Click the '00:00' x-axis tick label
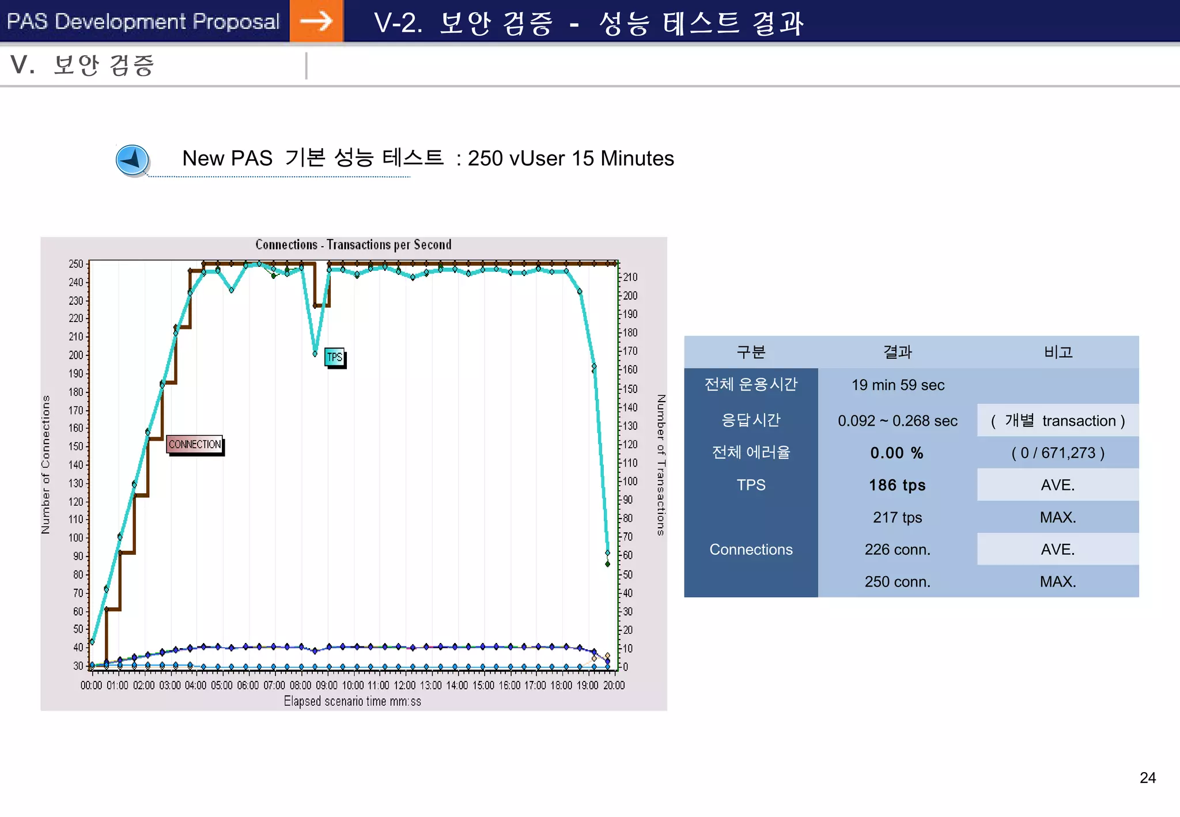The height and width of the screenshot is (817, 1180). point(91,685)
